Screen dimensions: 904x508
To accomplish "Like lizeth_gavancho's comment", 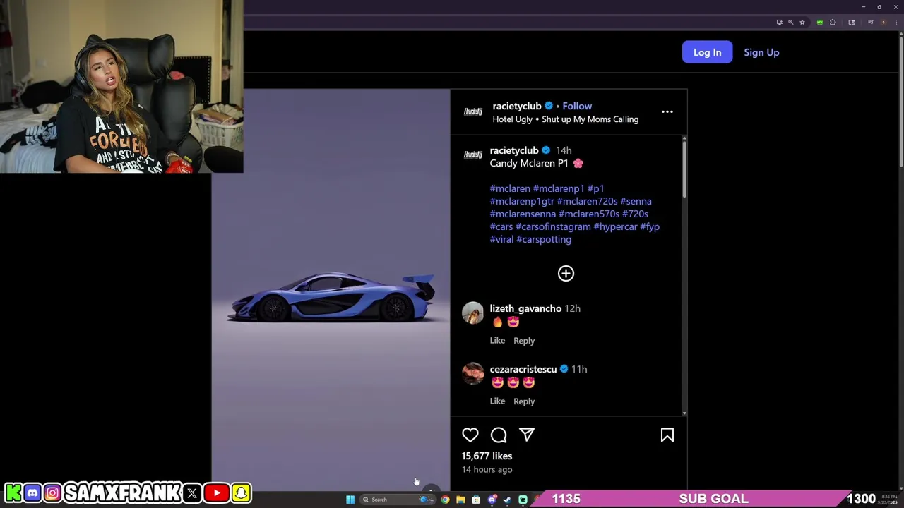I will [x=497, y=341].
